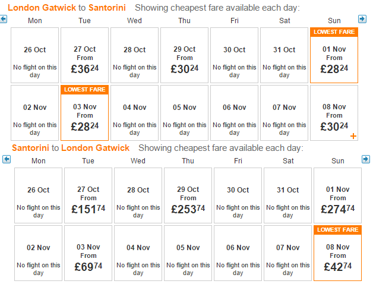The width and height of the screenshot is (373, 284).
Task: Click outbound 26 Oct no-flight cell
Action: point(34,55)
